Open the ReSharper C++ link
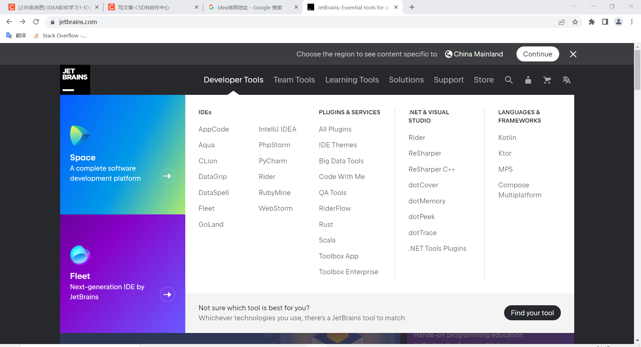The width and height of the screenshot is (641, 347). 432,169
